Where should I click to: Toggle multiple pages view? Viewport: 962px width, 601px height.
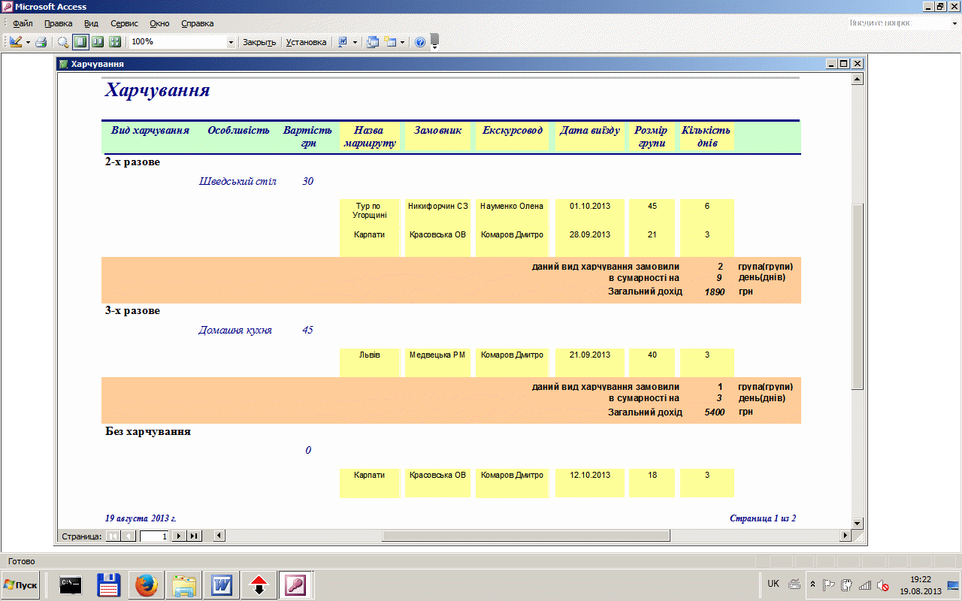click(115, 42)
